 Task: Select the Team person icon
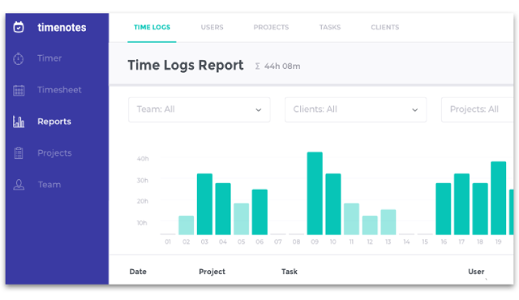pos(19,185)
